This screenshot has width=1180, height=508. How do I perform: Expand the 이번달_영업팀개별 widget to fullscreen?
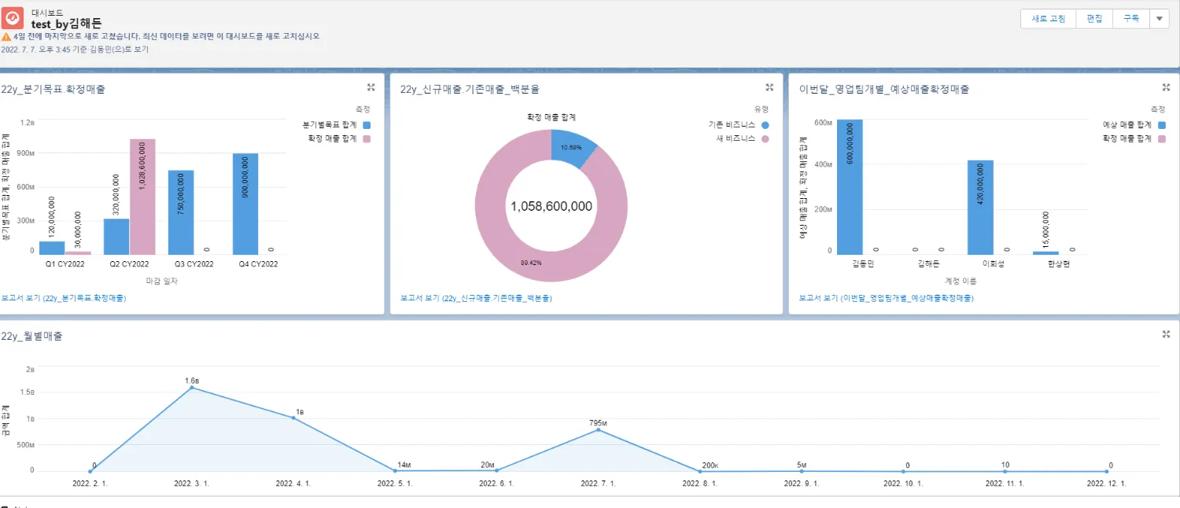point(1165,87)
